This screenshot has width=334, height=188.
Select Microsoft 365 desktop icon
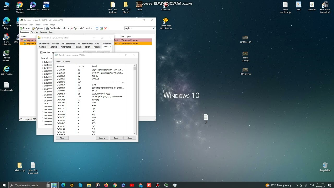coord(33,6)
